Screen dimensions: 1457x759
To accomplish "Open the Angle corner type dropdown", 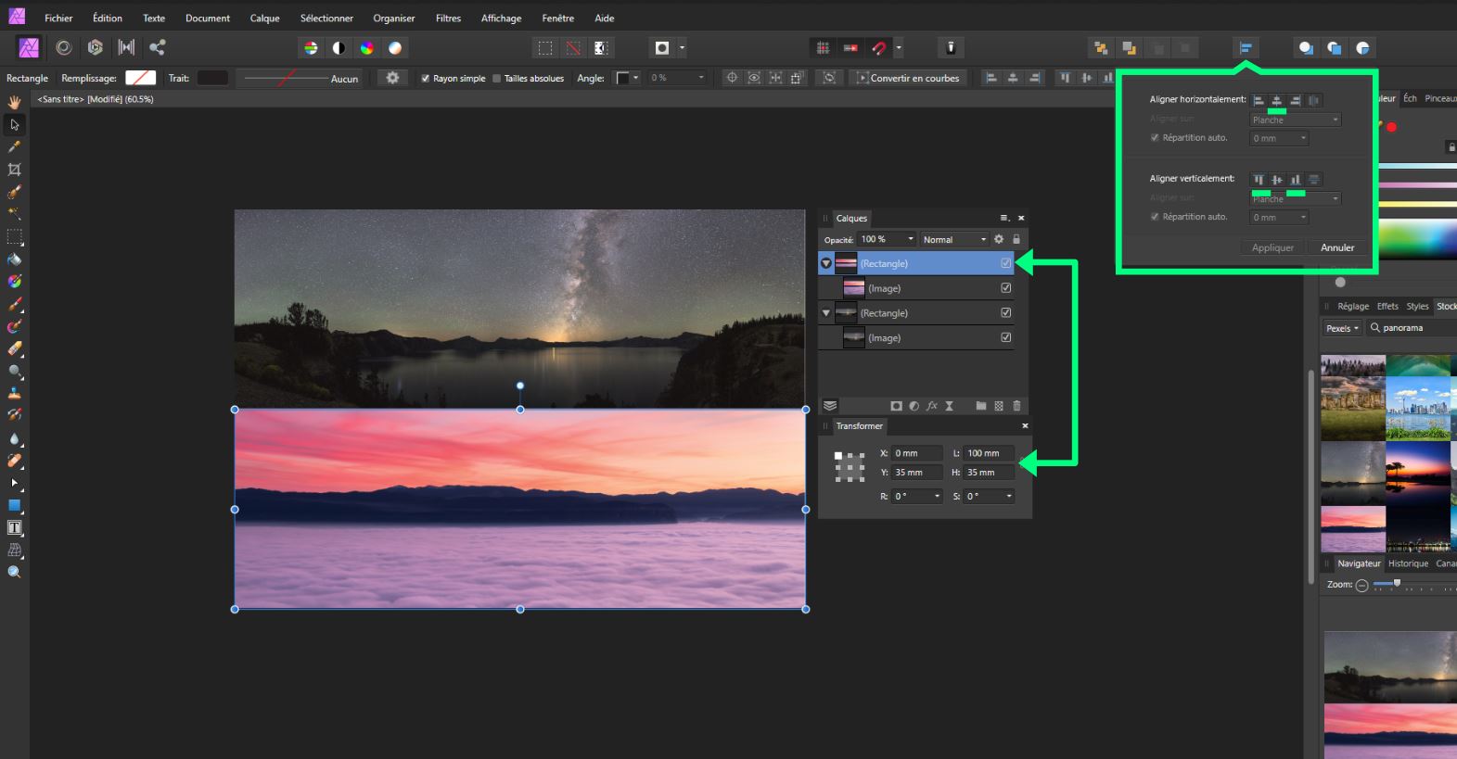I will click(628, 78).
